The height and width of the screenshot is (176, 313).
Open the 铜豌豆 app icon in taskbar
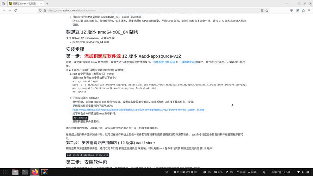coord(44,172)
